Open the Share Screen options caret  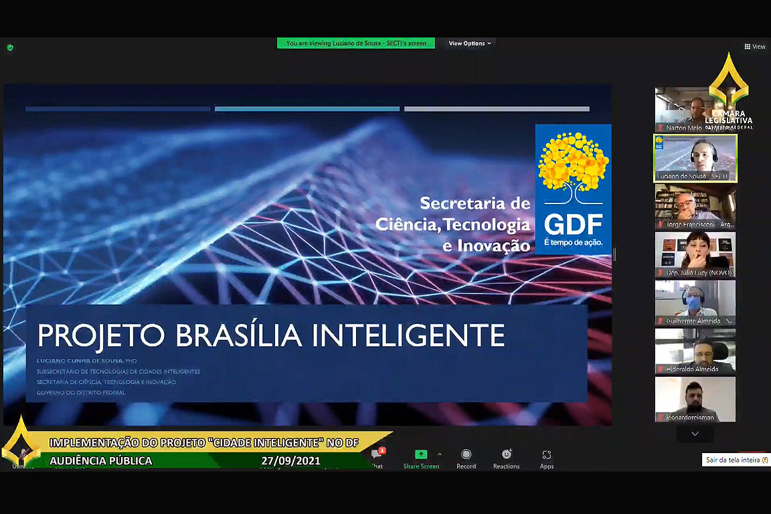pos(440,454)
